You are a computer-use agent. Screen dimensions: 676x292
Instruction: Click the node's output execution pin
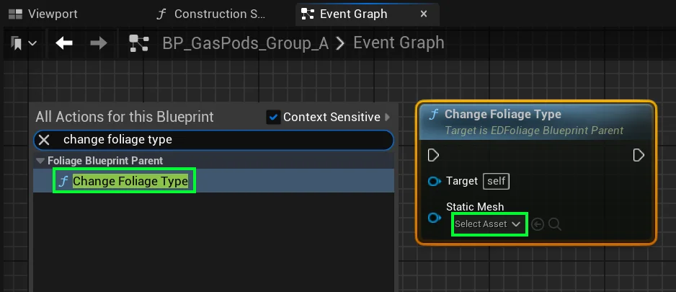click(x=639, y=155)
